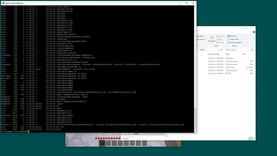This screenshot has height=156, width=277.
Task: Select the last hotbar slot in Minetest
Action: tap(144, 143)
